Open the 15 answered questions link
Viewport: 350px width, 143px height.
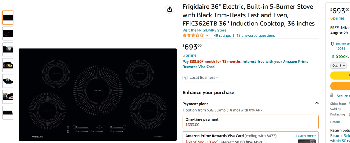pyautogui.click(x=255, y=36)
